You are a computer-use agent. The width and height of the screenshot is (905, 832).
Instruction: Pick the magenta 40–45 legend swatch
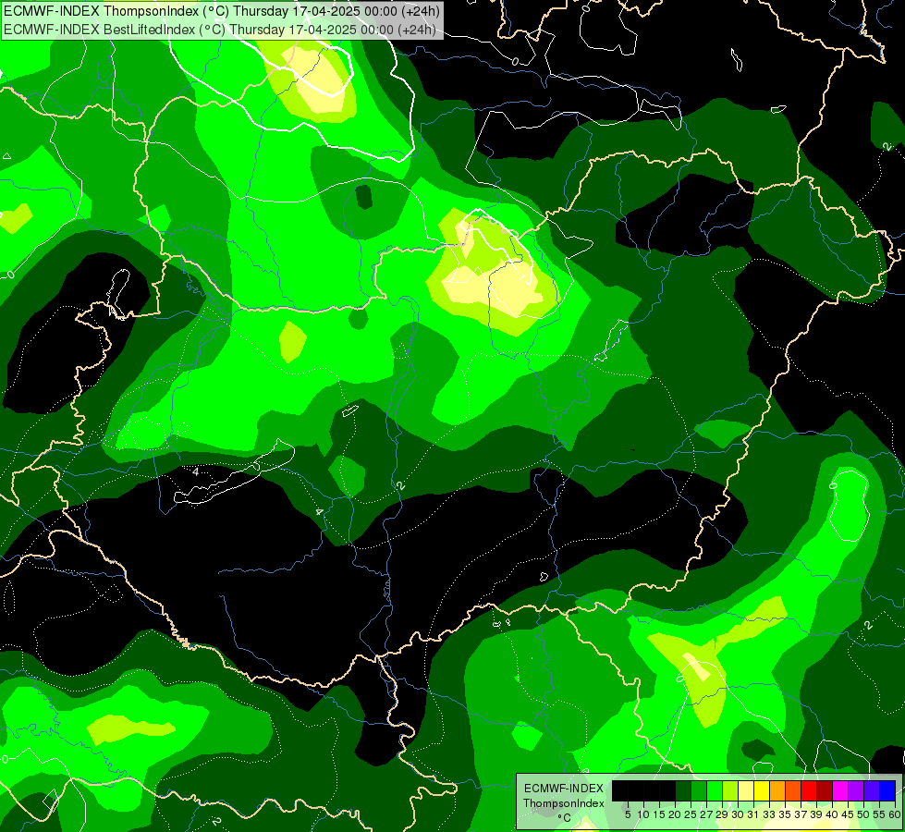[x=840, y=790]
